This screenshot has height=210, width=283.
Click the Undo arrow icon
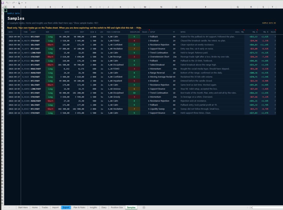click(x=7, y=3)
